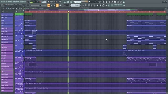Open the playlist options menu arrow
The image size is (168, 94).
click(x=2, y=8)
